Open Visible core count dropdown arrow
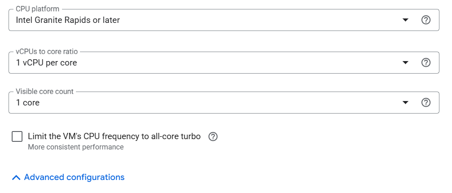The width and height of the screenshot is (452, 193). coord(405,103)
